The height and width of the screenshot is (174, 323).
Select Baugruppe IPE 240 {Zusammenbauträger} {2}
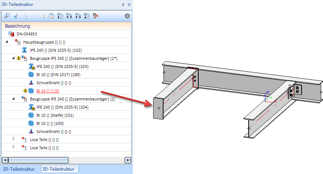(x=73, y=99)
